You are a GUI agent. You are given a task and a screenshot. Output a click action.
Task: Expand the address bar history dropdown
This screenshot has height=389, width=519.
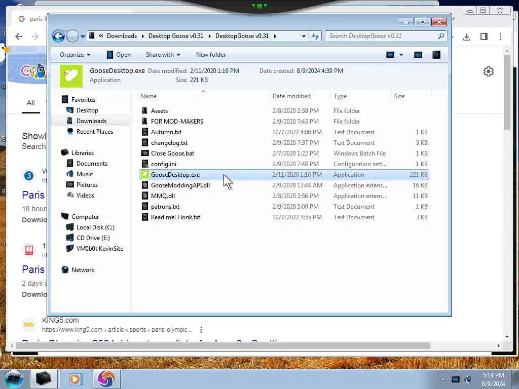304,36
